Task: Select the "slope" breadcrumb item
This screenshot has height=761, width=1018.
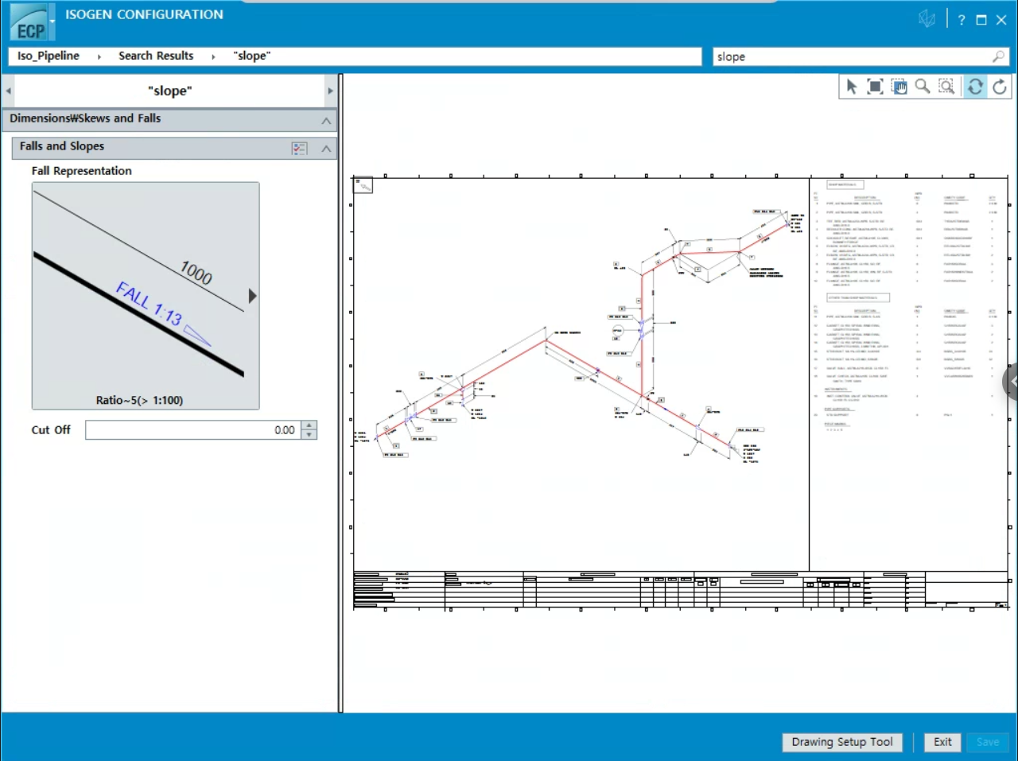Action: click(x=252, y=56)
